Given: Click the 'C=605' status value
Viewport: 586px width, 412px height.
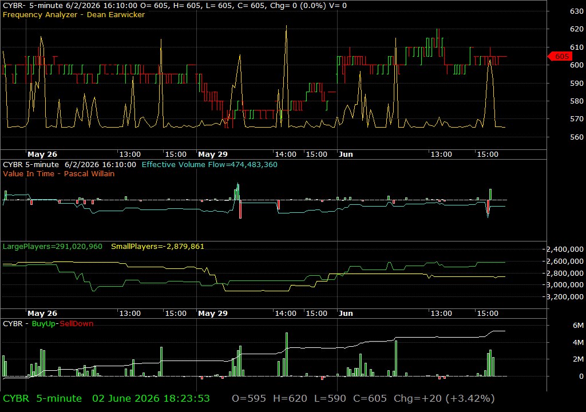Looking at the screenshot, I should pyautogui.click(x=370, y=398).
